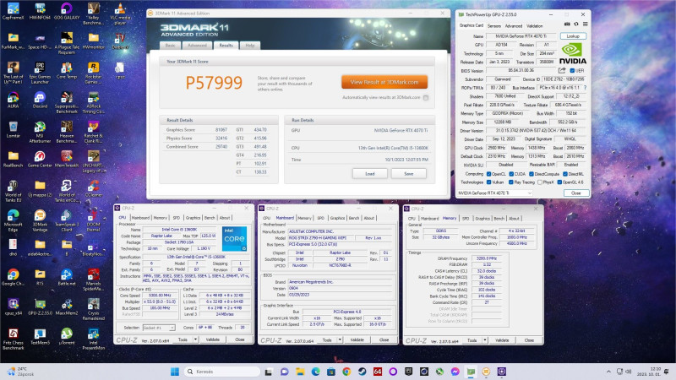Viewport: 676px width, 380px height.
Task: Select the Discord desktop shortcut
Action: [40, 100]
